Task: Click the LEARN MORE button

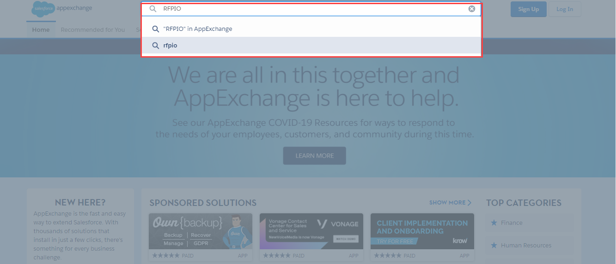Action: (x=315, y=156)
